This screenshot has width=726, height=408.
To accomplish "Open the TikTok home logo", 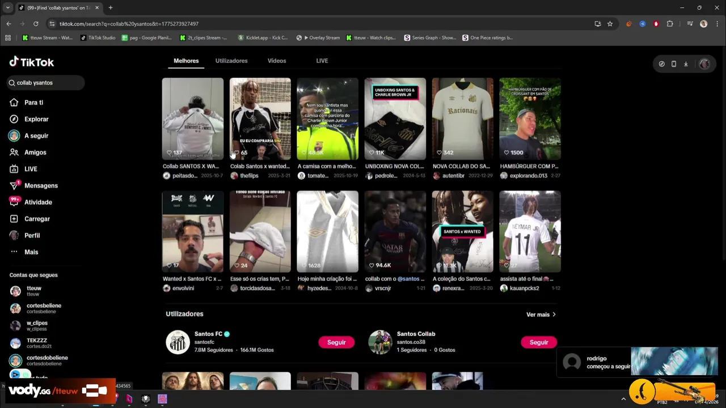I will pos(32,62).
